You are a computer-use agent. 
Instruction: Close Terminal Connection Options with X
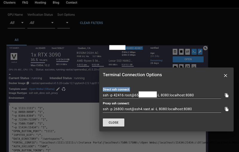[x=226, y=75]
